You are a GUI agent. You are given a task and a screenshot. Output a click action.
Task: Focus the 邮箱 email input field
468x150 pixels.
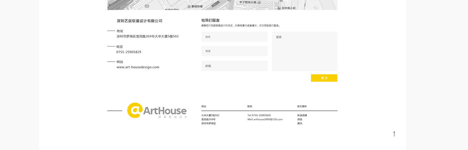click(x=234, y=66)
